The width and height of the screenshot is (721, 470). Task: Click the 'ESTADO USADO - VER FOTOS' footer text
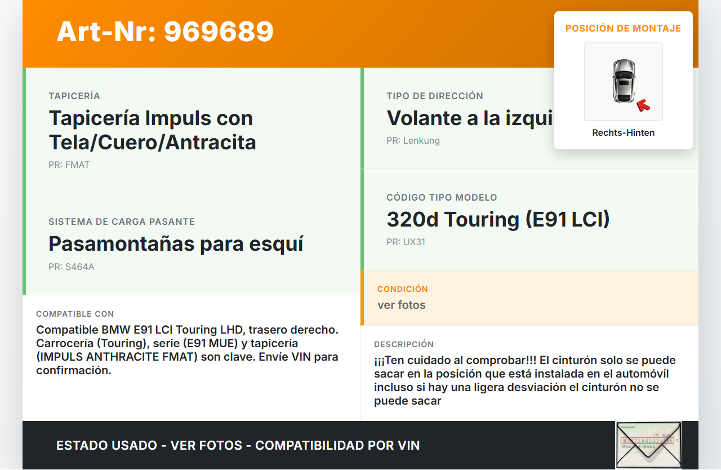click(238, 445)
